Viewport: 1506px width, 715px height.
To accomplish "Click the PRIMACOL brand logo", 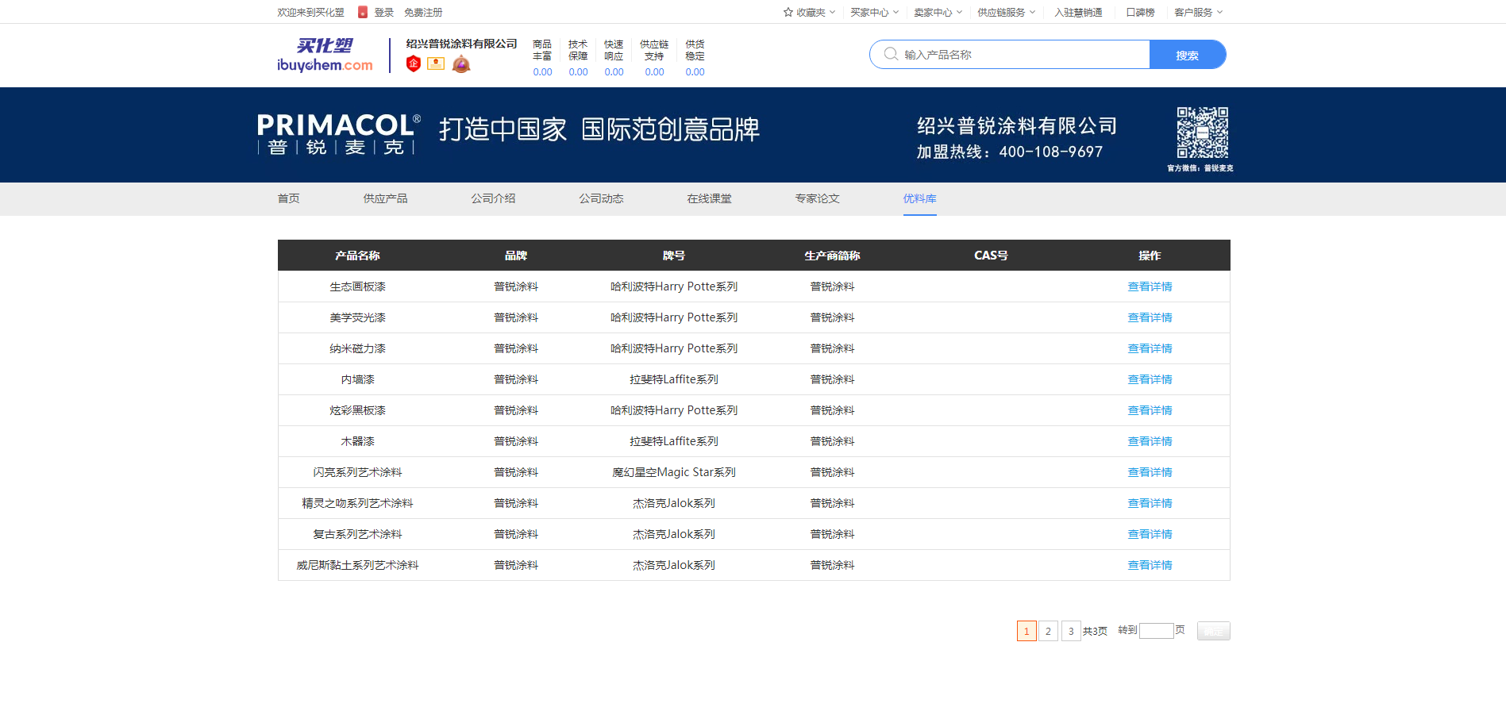I will [x=339, y=134].
